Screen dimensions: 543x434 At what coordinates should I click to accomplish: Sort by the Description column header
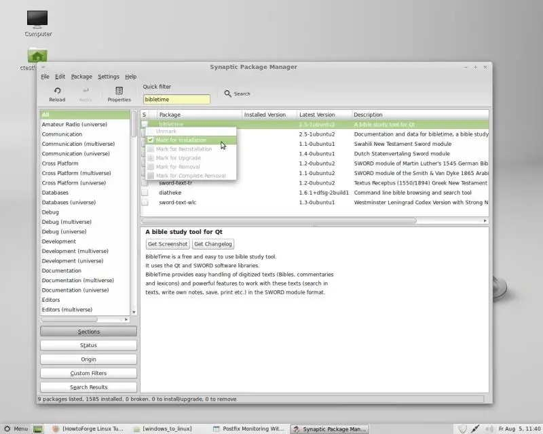point(420,115)
